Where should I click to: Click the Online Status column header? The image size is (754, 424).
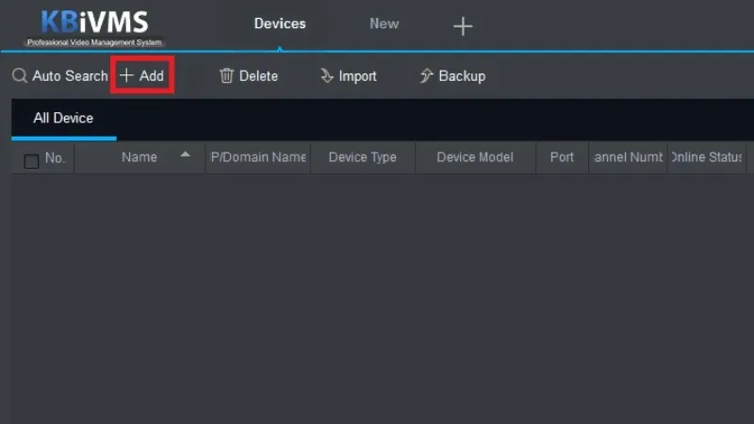pyautogui.click(x=705, y=157)
